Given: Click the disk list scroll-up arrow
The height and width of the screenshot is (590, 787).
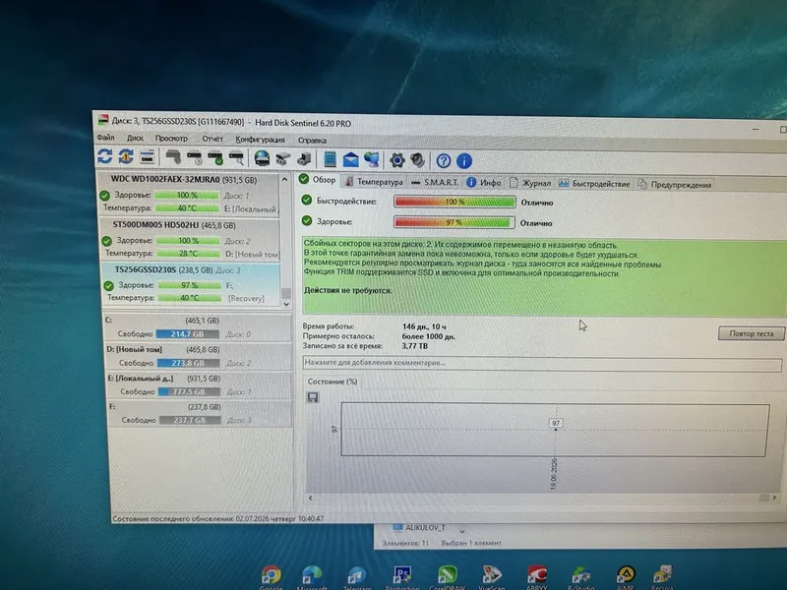Looking at the screenshot, I should coord(284,179).
